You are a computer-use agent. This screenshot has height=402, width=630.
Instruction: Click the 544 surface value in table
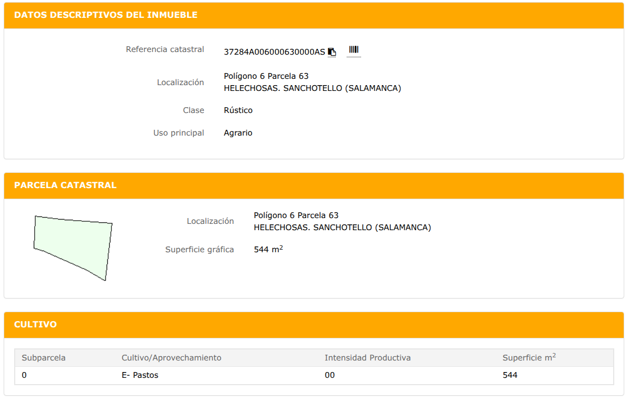(510, 375)
